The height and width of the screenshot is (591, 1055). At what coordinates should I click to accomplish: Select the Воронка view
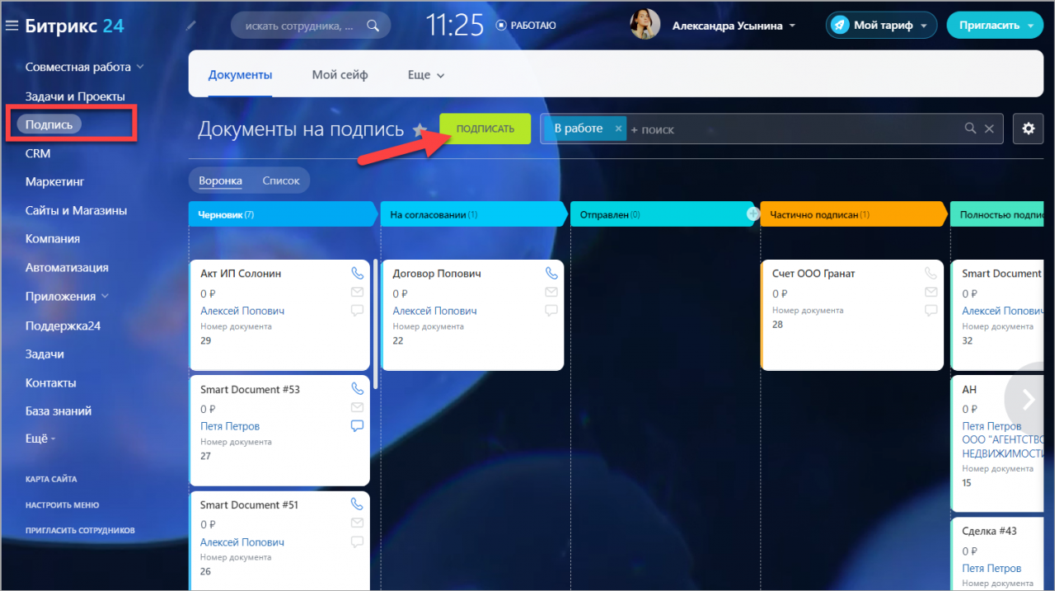(x=220, y=181)
